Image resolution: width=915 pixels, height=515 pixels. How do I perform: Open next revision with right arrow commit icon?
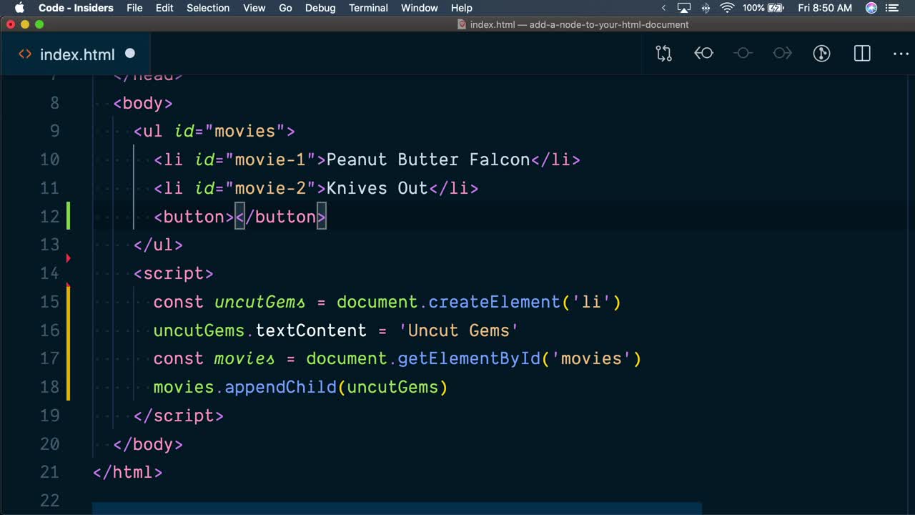click(782, 54)
